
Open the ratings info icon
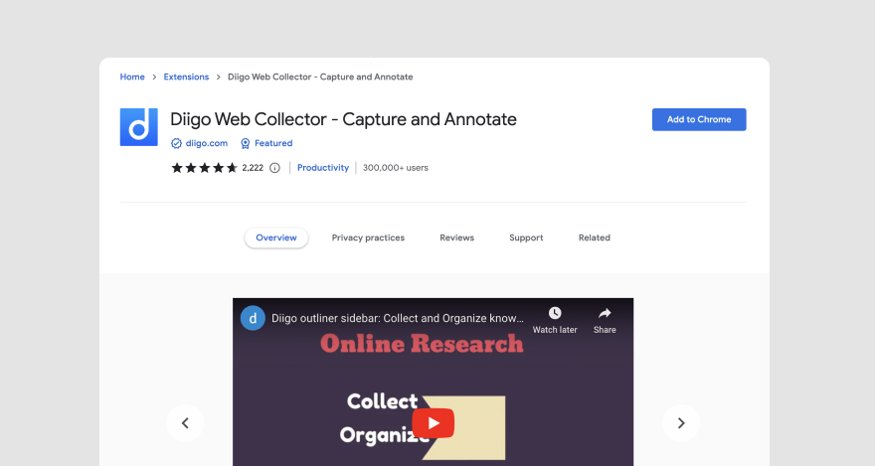pos(274,168)
